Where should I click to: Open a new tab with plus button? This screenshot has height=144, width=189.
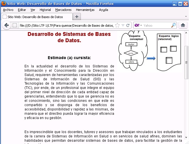coord(77,17)
